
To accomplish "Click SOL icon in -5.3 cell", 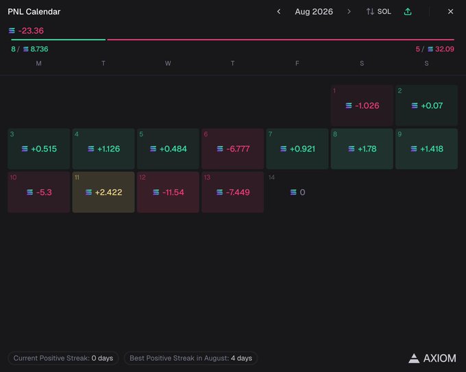I will pyautogui.click(x=29, y=193).
